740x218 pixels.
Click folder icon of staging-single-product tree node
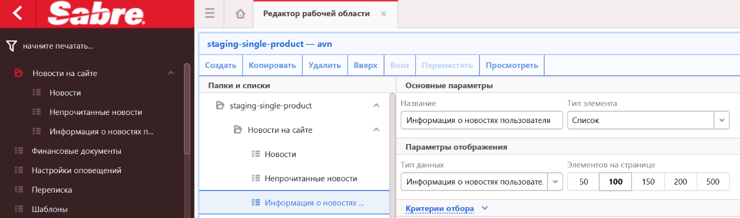tap(220, 106)
